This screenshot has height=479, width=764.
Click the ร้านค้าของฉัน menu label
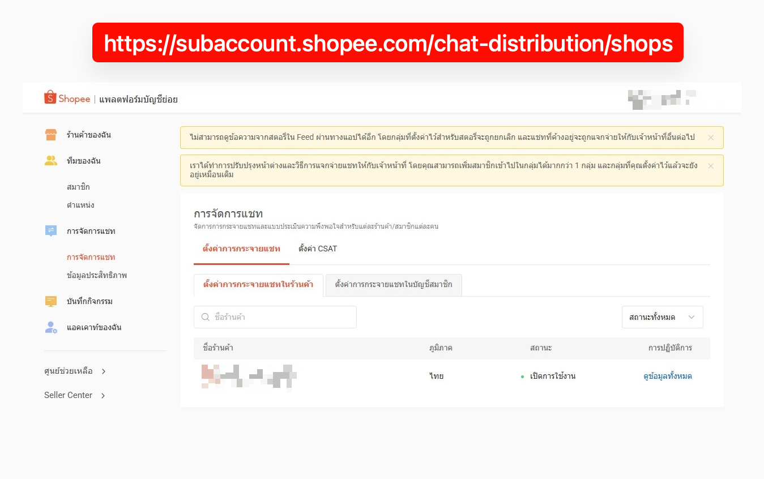click(89, 135)
